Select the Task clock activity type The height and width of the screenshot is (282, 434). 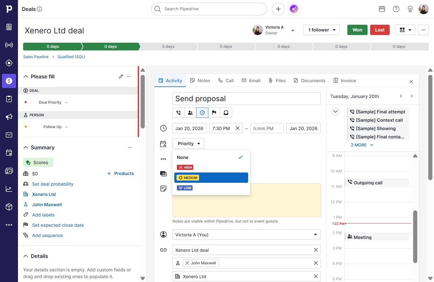[202, 113]
